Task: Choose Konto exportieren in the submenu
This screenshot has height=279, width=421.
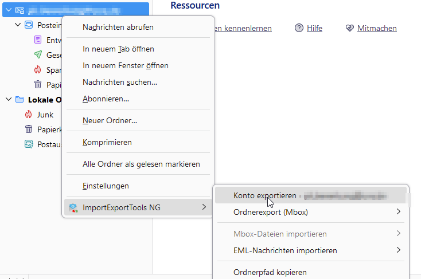Action: [x=265, y=195]
